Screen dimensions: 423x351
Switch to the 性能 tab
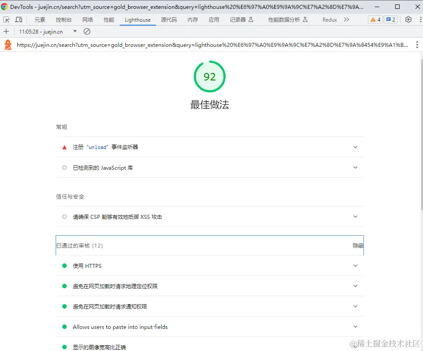coord(109,20)
